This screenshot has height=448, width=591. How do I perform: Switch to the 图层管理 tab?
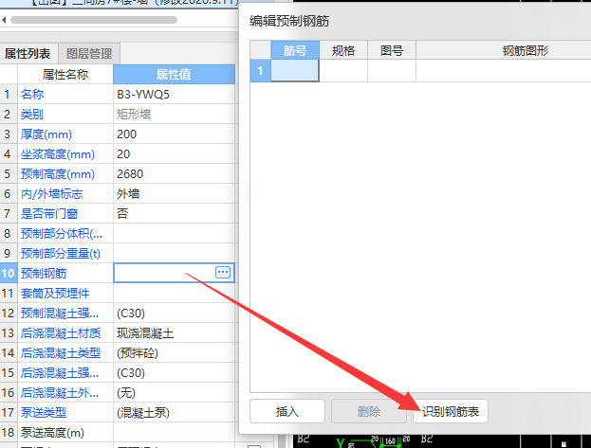coord(89,53)
